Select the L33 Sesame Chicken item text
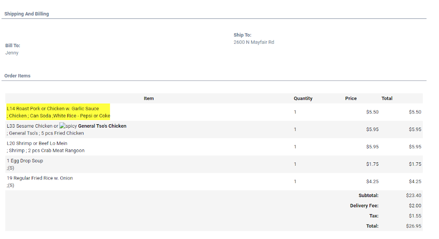Viewport: 439px width, 239px height. pyautogui.click(x=32, y=126)
